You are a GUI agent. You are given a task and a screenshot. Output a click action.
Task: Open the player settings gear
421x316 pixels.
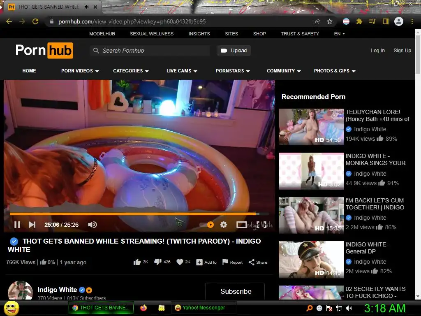point(224,225)
